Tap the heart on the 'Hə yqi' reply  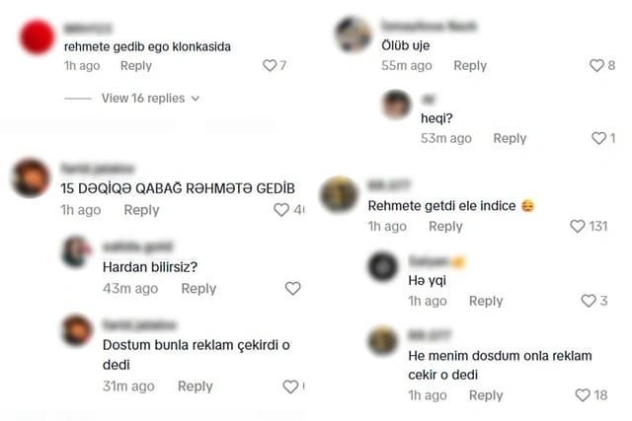[x=589, y=301]
